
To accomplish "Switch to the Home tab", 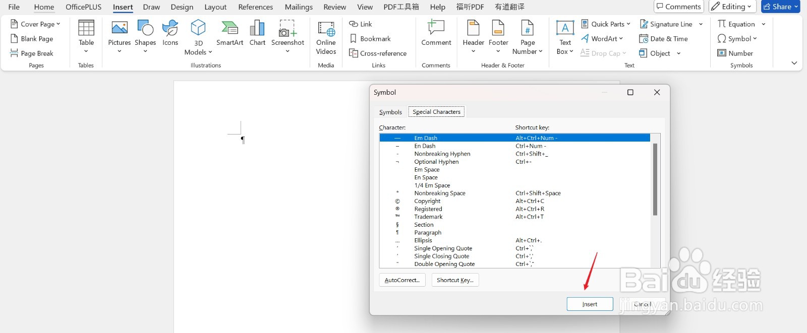I will pos(44,7).
